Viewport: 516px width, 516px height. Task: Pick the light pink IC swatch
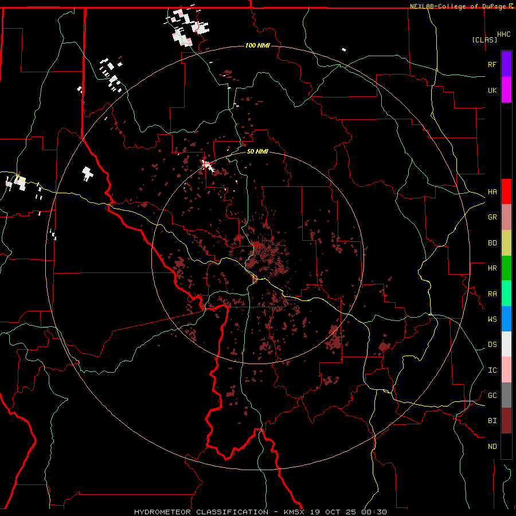506,370
